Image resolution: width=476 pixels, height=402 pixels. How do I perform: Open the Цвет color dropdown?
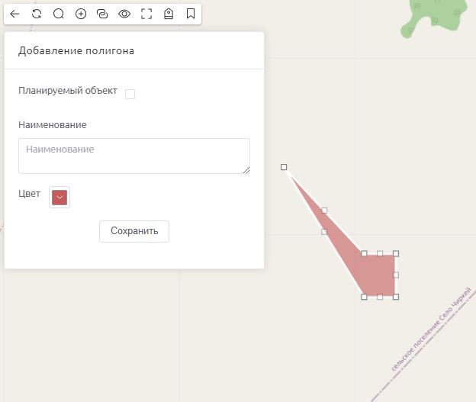tap(59, 198)
